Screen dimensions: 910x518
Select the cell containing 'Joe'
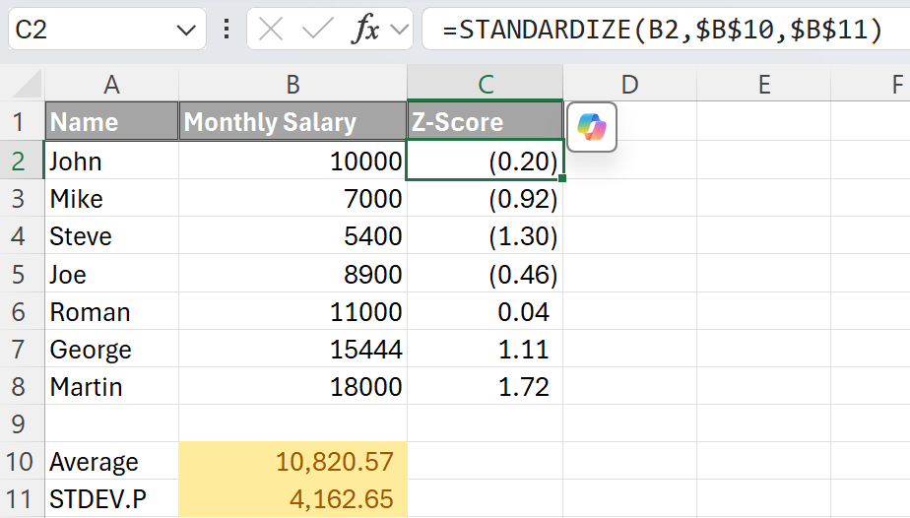point(111,274)
